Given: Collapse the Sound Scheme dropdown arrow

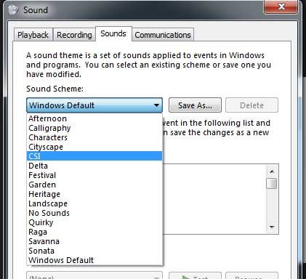Looking at the screenshot, I should [x=156, y=105].
